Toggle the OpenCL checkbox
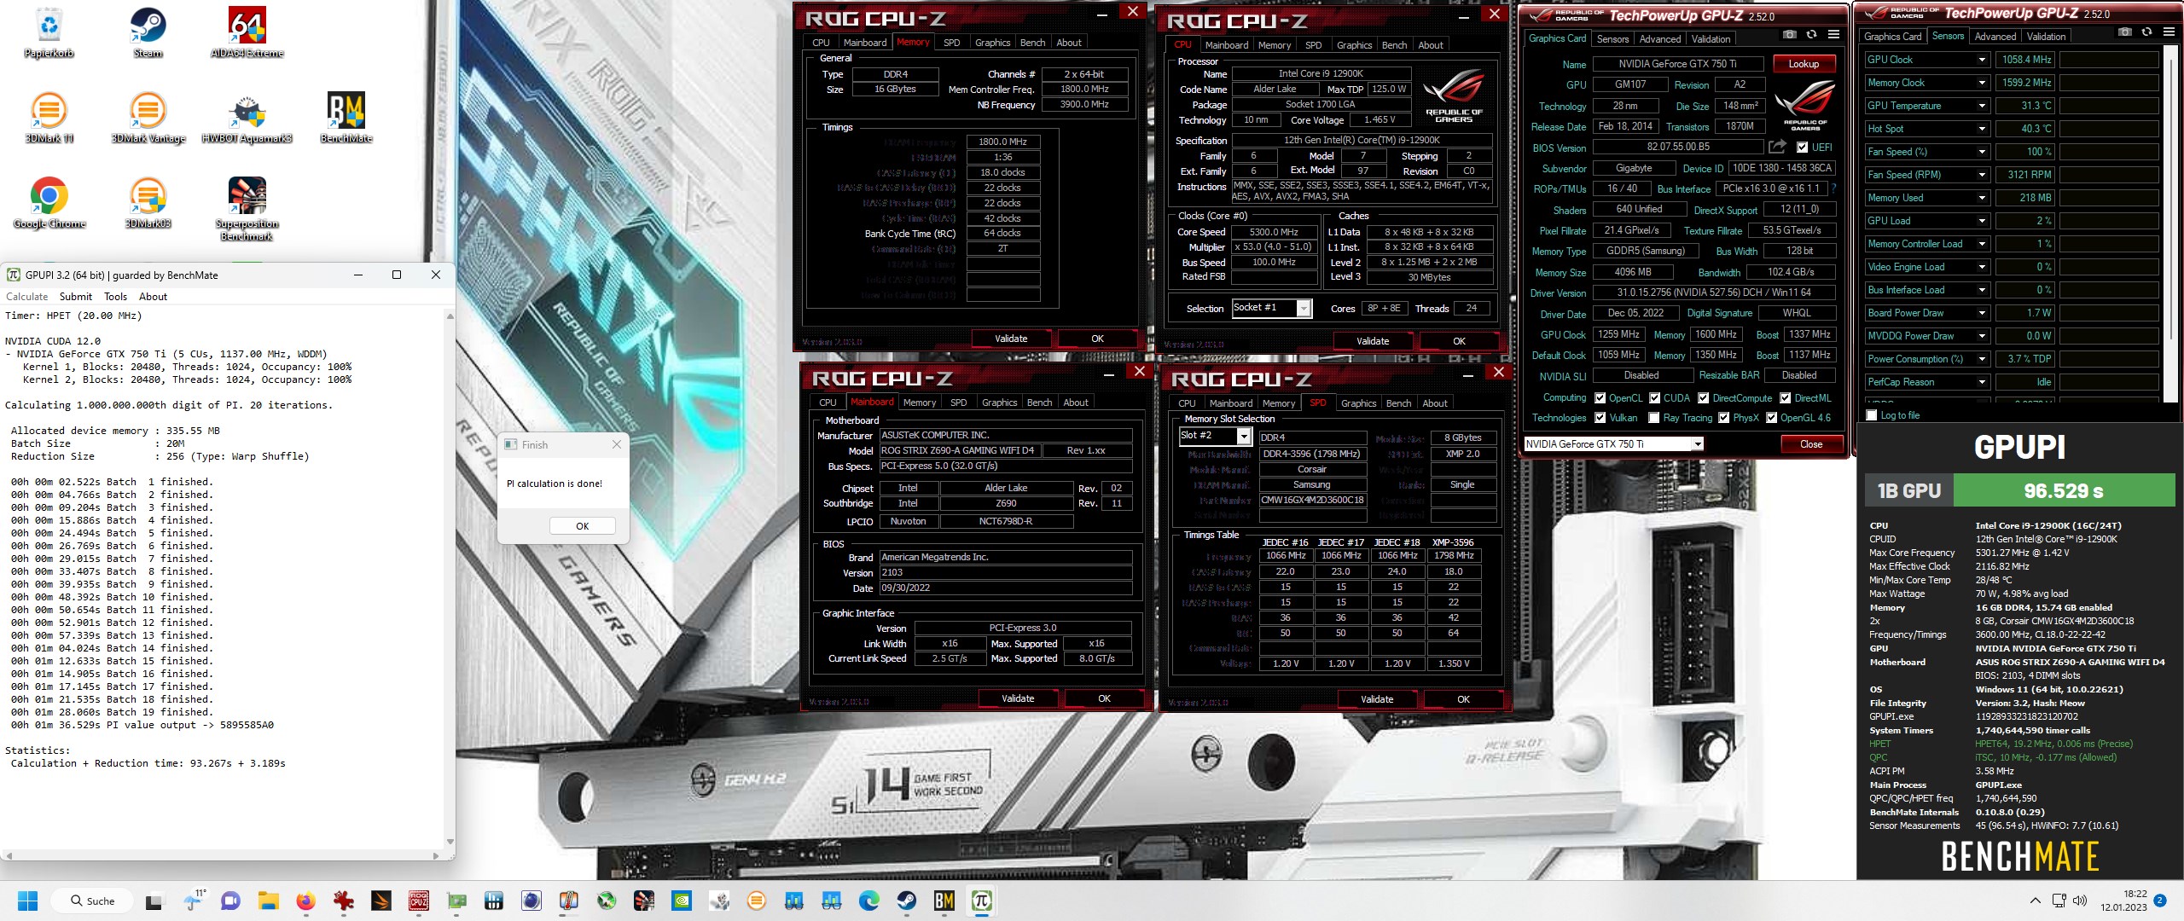The width and height of the screenshot is (2184, 921). click(1599, 398)
